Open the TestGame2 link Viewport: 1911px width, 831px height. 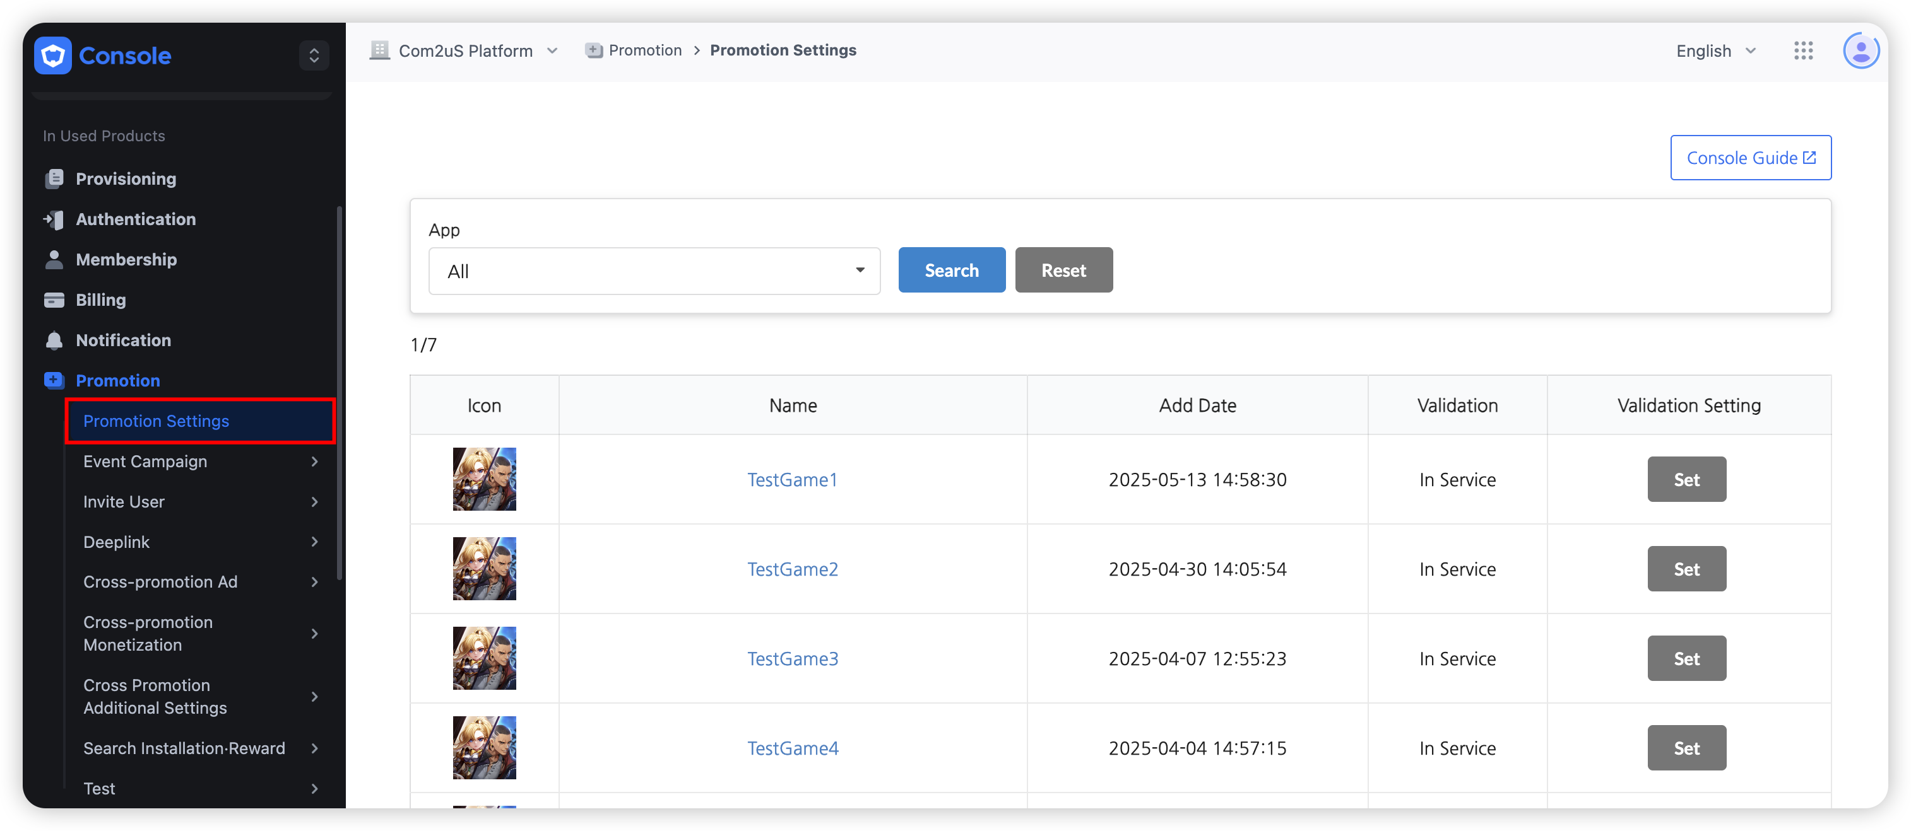click(x=792, y=569)
